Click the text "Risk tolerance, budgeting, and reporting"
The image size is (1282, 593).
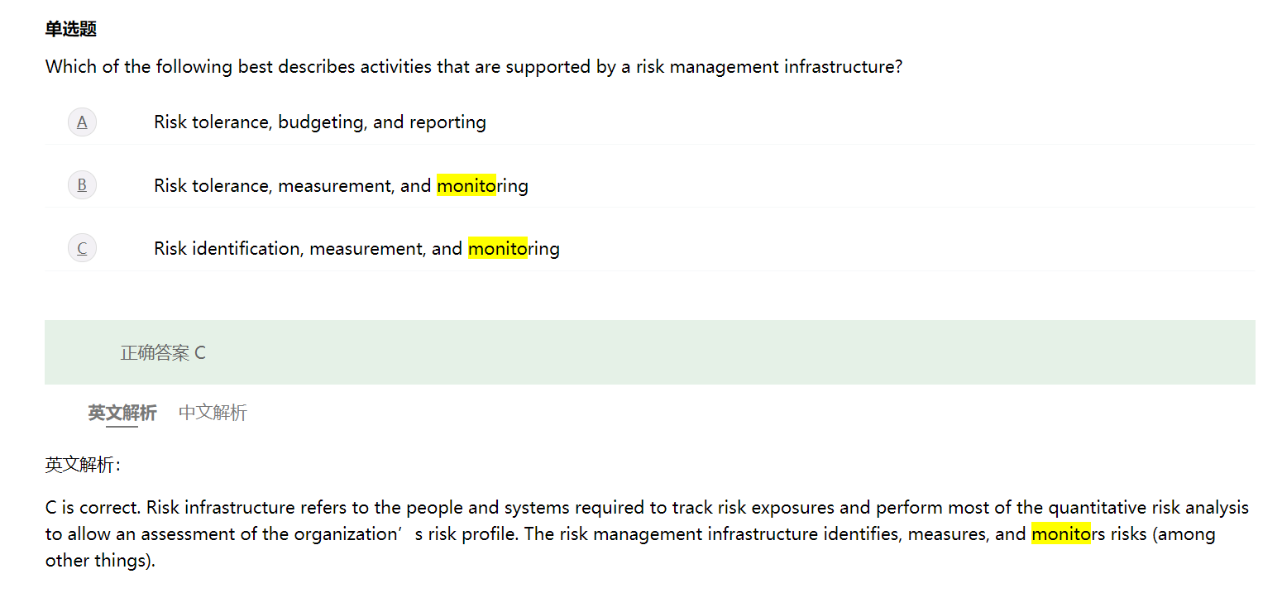click(x=319, y=122)
